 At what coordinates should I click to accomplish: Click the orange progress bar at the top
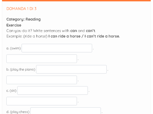coord(76,1)
